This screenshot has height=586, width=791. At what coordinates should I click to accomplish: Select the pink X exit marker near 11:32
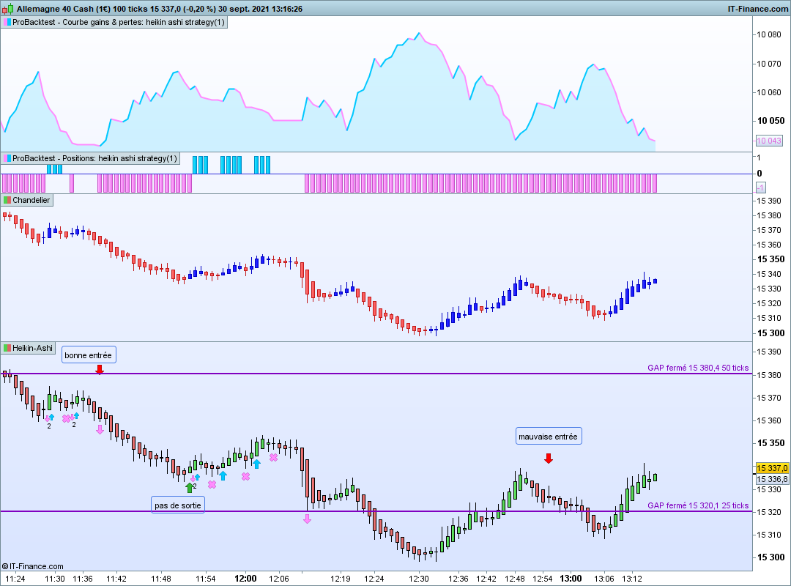[66, 418]
